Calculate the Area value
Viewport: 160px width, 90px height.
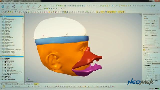156,77
